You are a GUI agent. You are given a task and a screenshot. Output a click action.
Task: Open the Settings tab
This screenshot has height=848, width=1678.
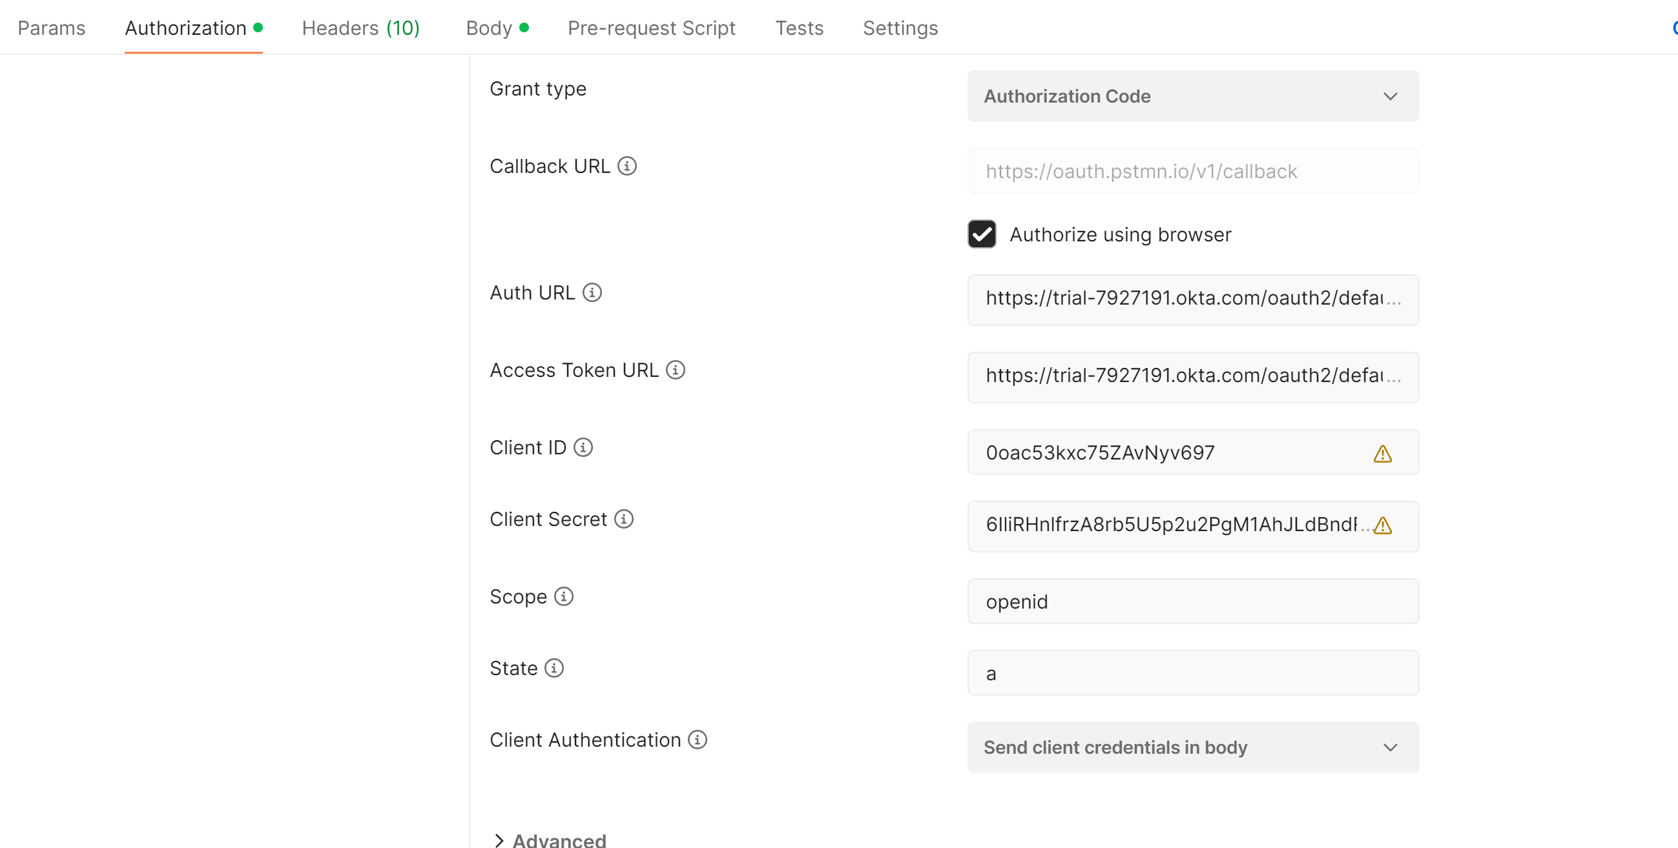[x=900, y=28]
